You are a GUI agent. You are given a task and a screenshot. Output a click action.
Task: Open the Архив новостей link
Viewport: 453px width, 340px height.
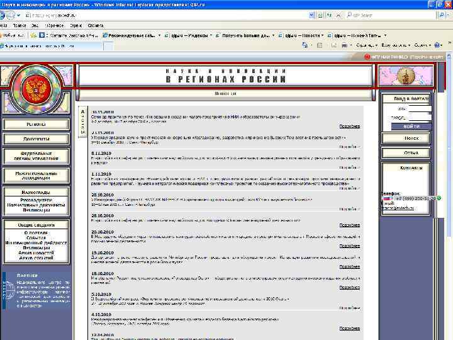pos(36,252)
